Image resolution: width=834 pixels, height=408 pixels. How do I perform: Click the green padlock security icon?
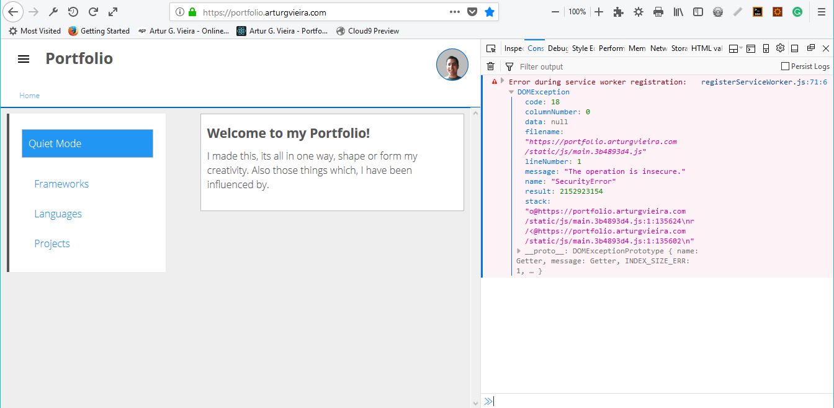click(192, 12)
